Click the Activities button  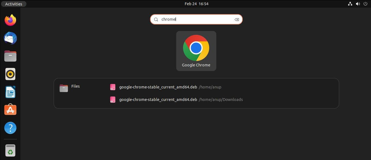pos(14,4)
